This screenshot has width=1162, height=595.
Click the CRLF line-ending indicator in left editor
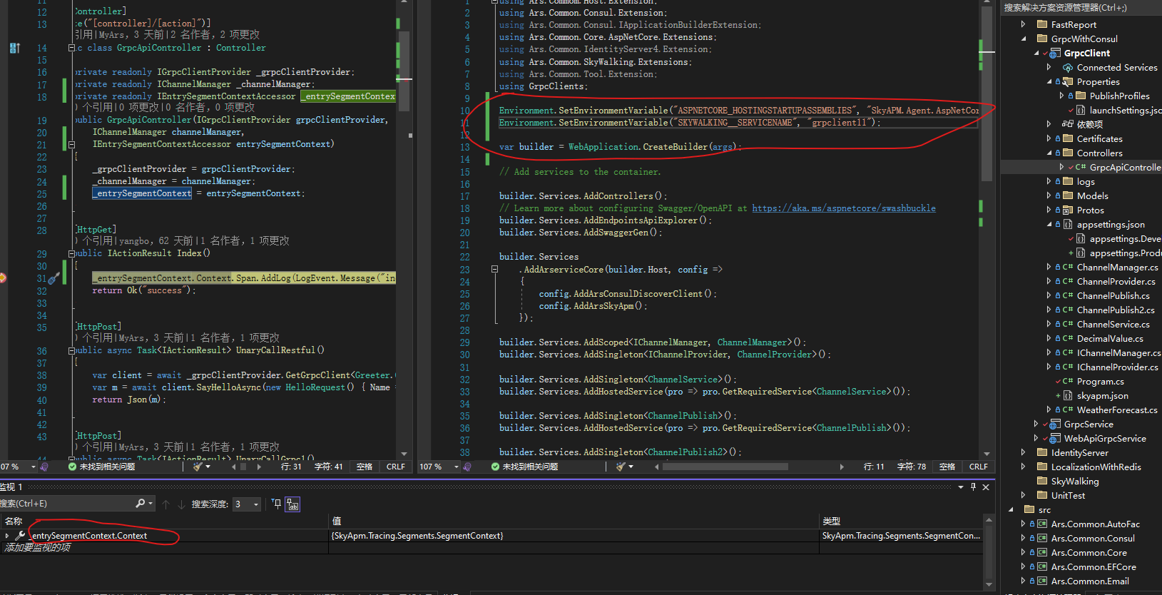[x=396, y=467]
